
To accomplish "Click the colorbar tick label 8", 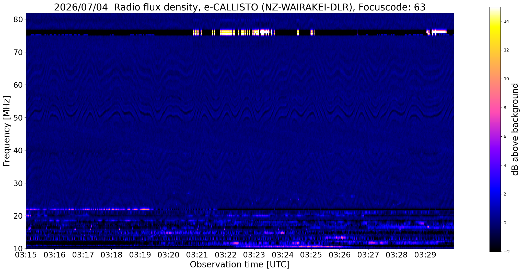I will (505, 108).
